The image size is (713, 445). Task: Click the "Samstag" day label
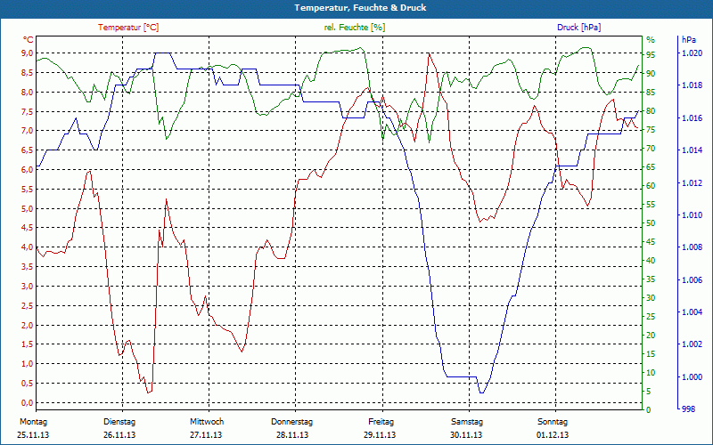(466, 422)
